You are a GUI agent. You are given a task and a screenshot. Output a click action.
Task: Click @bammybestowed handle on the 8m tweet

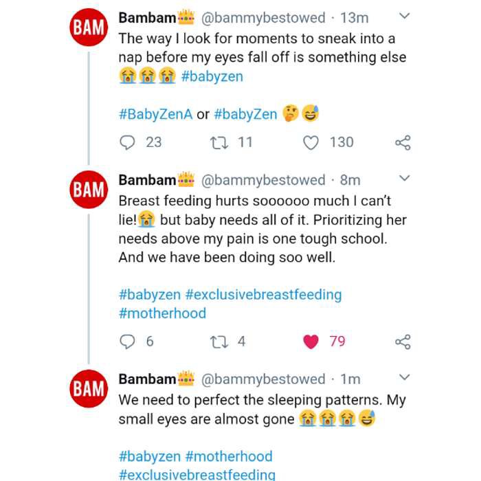pos(262,180)
